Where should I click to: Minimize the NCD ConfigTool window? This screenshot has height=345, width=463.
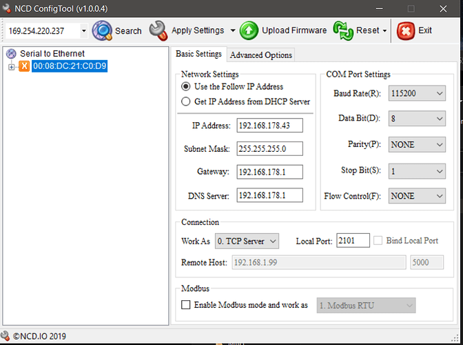click(380, 8)
